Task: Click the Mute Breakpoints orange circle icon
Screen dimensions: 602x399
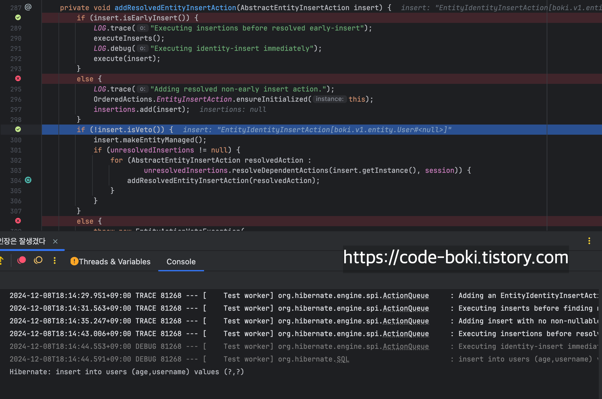Action: point(38,260)
